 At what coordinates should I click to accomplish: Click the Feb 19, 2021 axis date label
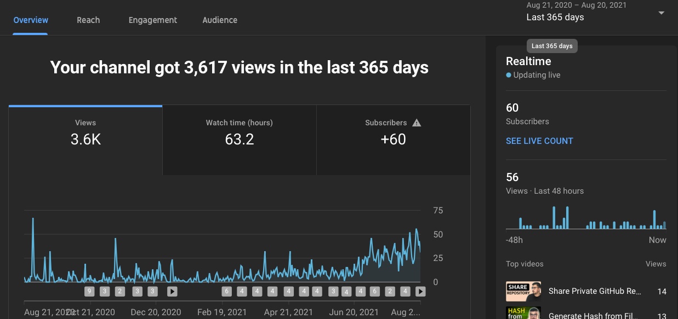pos(223,312)
